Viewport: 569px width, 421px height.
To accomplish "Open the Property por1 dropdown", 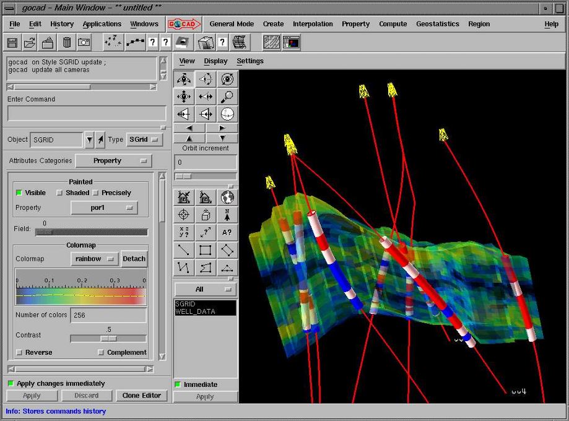I will coord(104,207).
